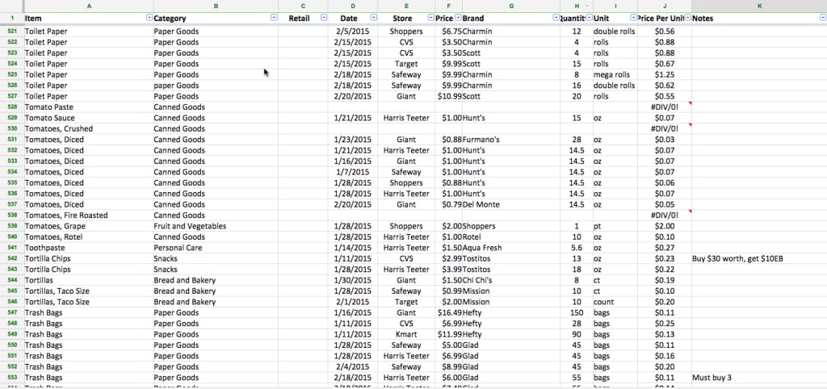This screenshot has height=389, width=827.
Task: Click the 1/30/2015 date cell
Action: pyautogui.click(x=353, y=280)
